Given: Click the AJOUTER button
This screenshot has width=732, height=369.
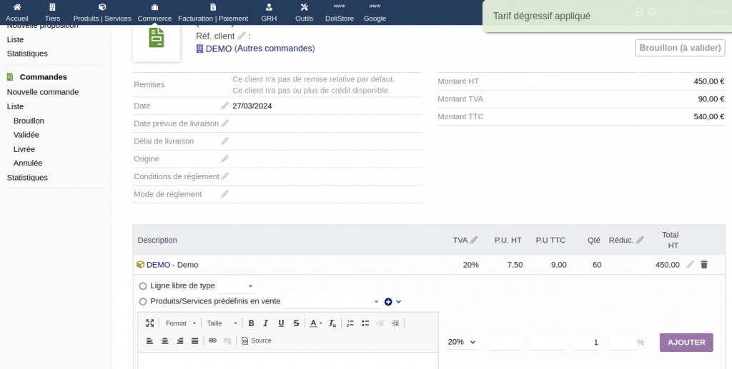Looking at the screenshot, I should coord(686,343).
